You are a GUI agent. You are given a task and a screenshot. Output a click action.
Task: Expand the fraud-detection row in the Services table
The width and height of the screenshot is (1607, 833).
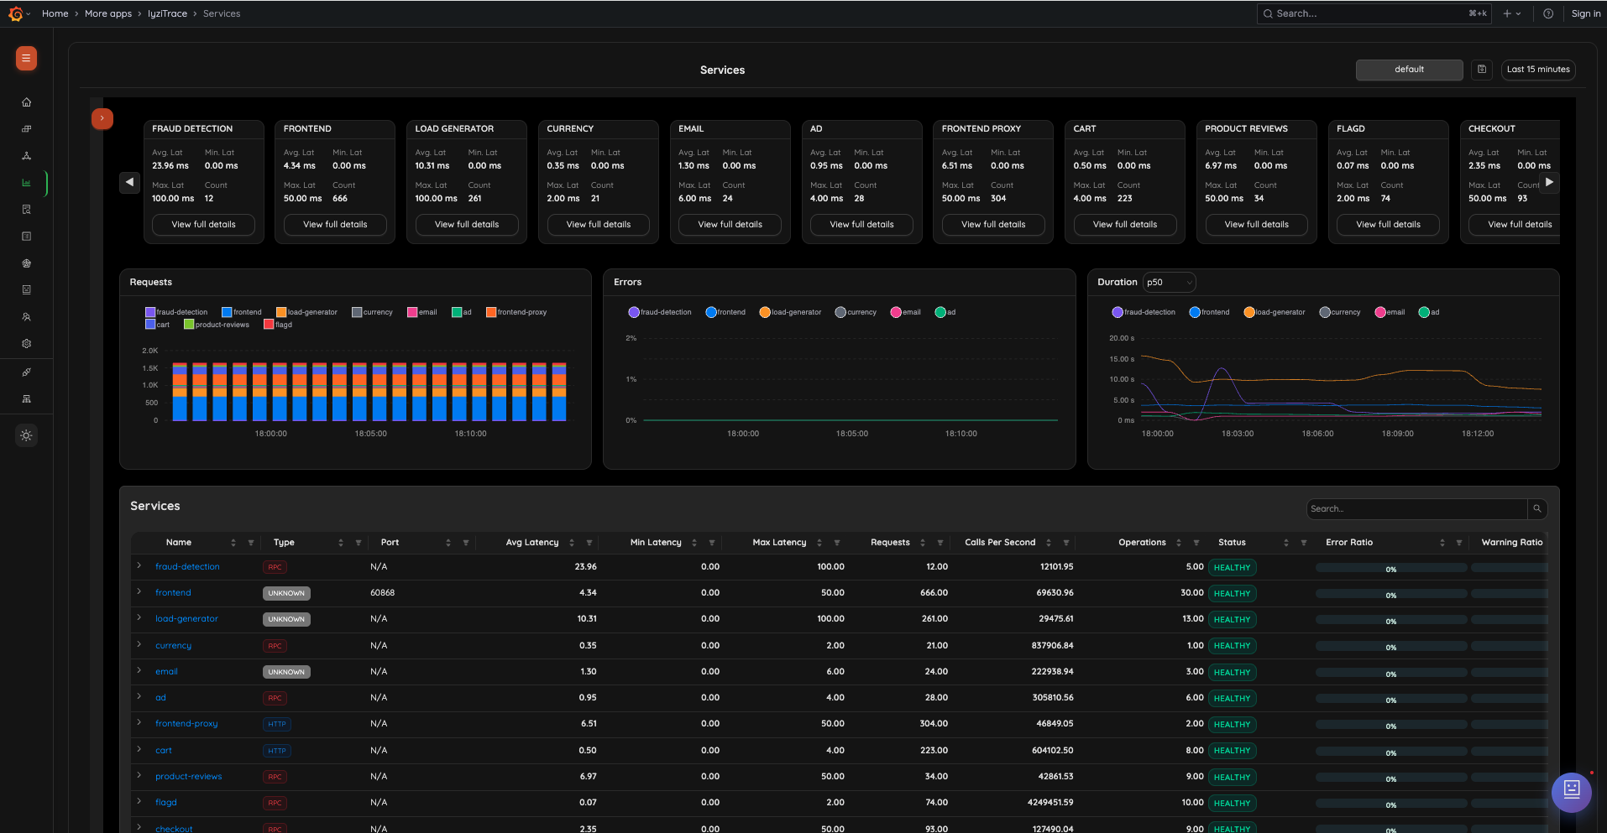click(139, 566)
